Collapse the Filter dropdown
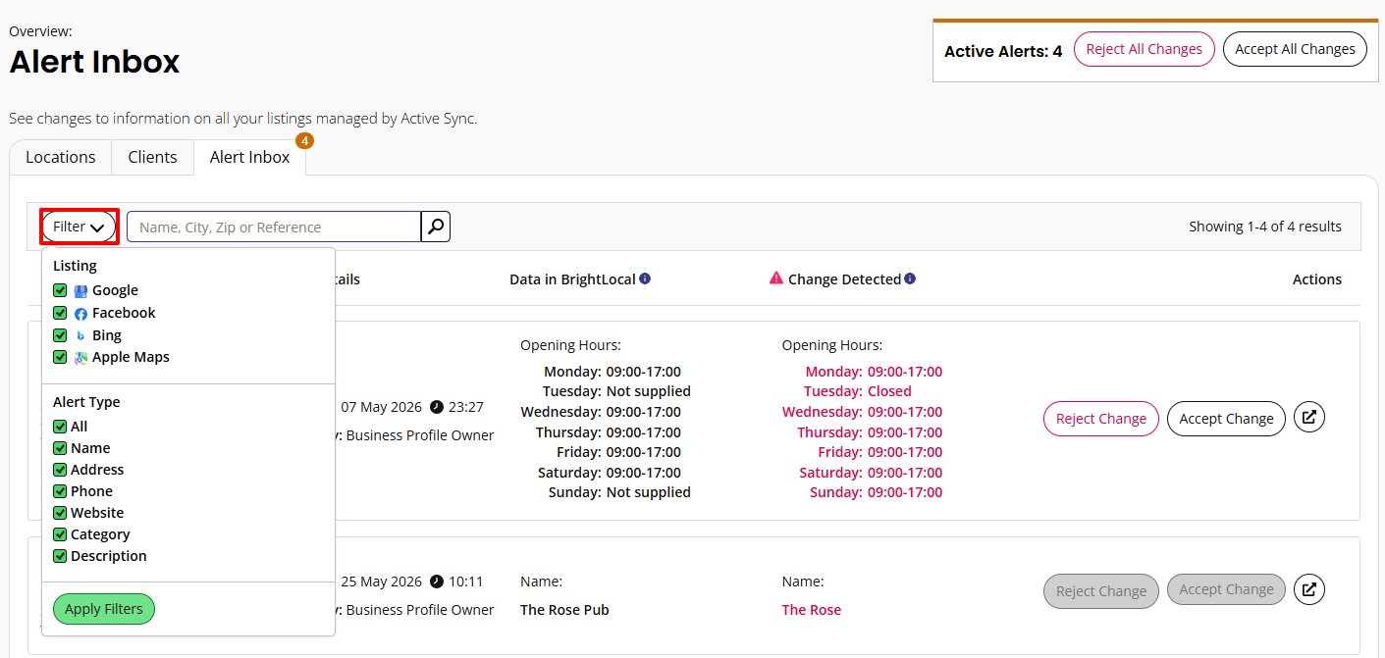The image size is (1385, 658). (x=80, y=227)
